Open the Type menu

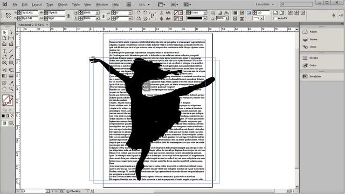coord(50,4)
